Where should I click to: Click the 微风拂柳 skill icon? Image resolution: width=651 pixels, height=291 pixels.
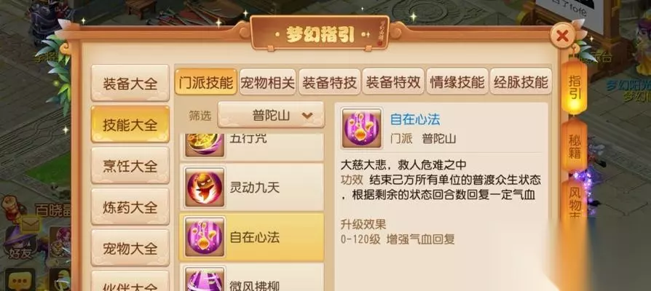205,279
